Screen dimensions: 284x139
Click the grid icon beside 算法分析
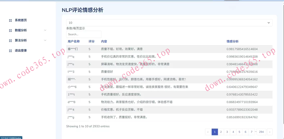point(10,40)
